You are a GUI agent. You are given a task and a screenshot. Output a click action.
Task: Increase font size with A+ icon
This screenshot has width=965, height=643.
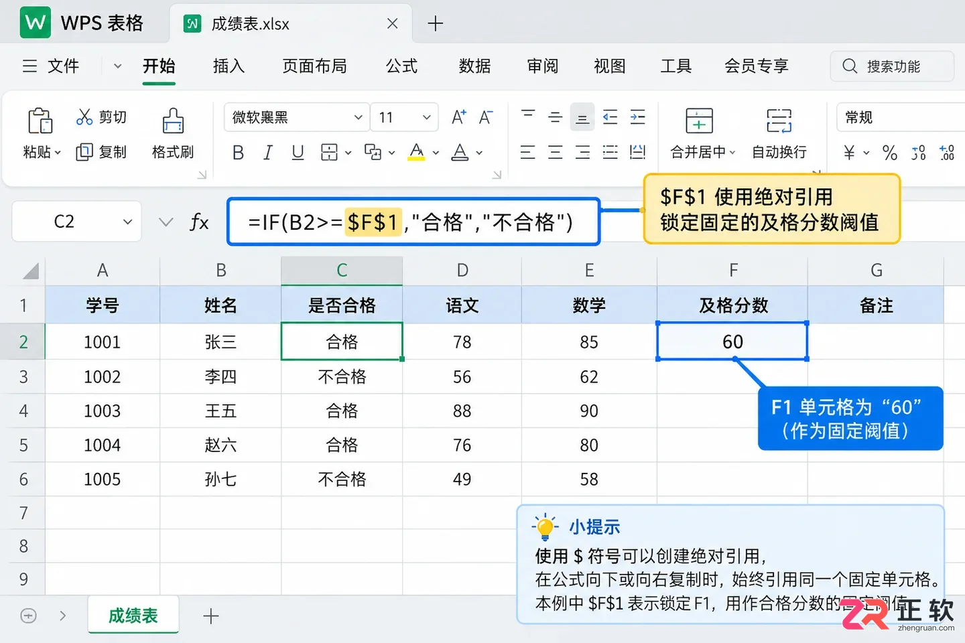click(458, 117)
